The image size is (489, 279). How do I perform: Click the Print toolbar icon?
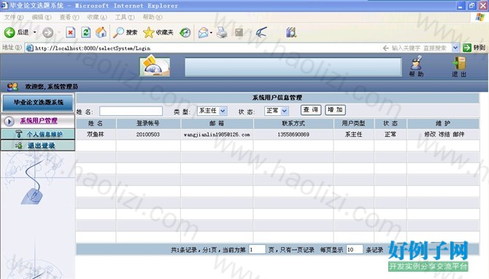pos(222,32)
